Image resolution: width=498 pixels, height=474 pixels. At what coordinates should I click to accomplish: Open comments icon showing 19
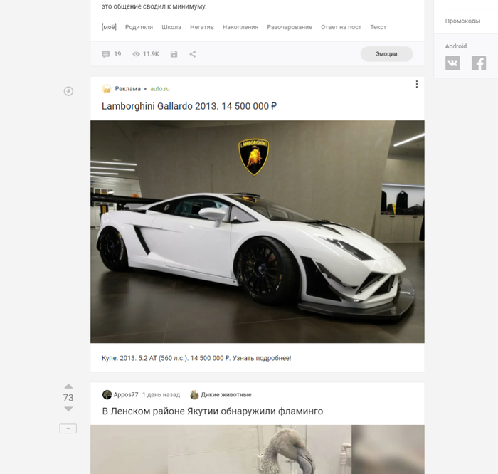106,54
